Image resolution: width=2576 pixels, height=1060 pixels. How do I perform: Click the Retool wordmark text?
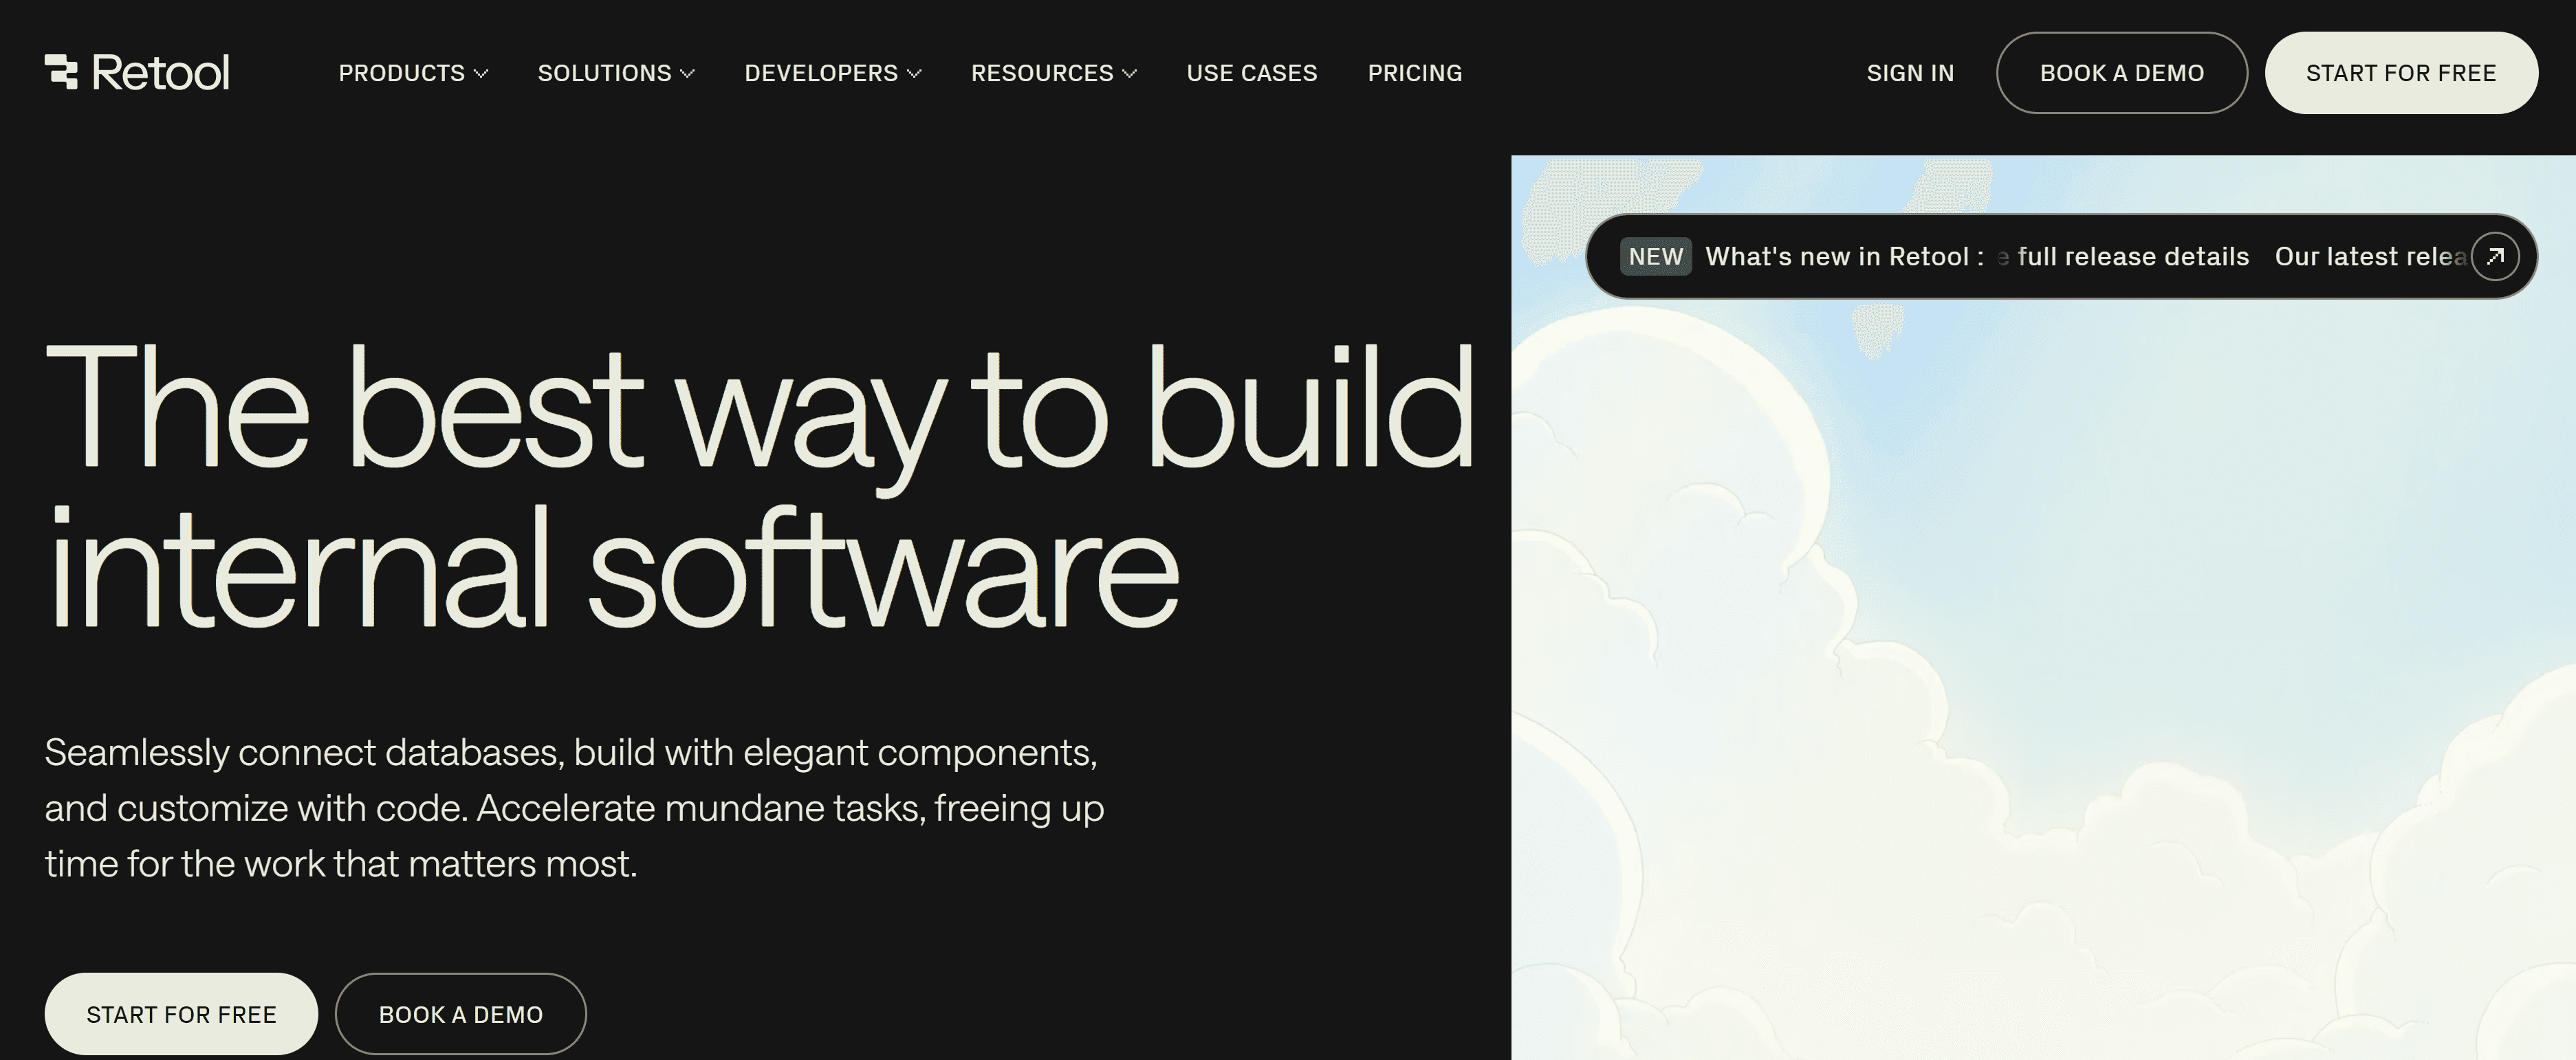click(160, 73)
